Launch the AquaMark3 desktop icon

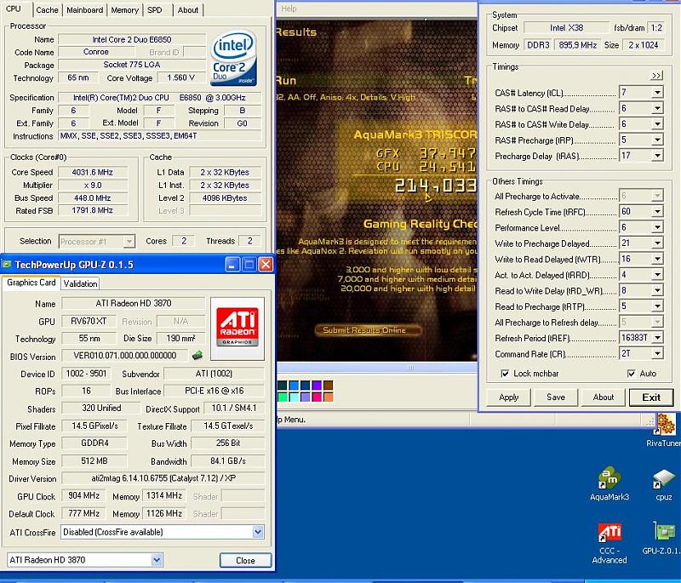click(609, 483)
